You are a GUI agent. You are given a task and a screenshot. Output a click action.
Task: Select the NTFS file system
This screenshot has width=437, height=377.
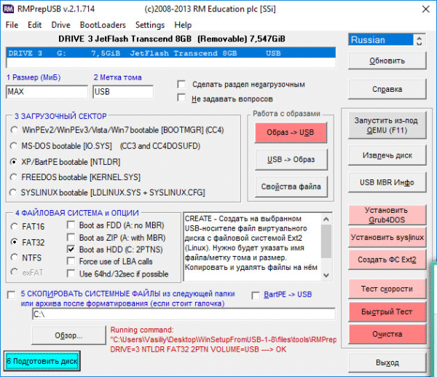[15, 257]
